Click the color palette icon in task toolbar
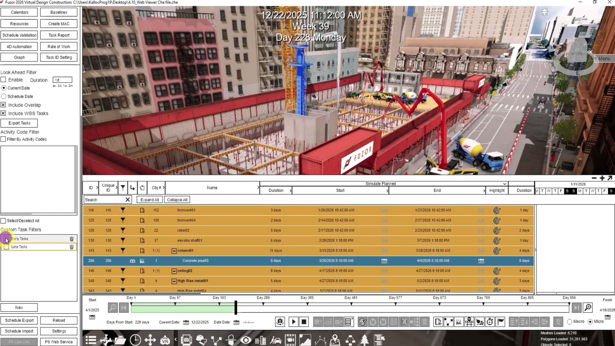 click(363, 322)
